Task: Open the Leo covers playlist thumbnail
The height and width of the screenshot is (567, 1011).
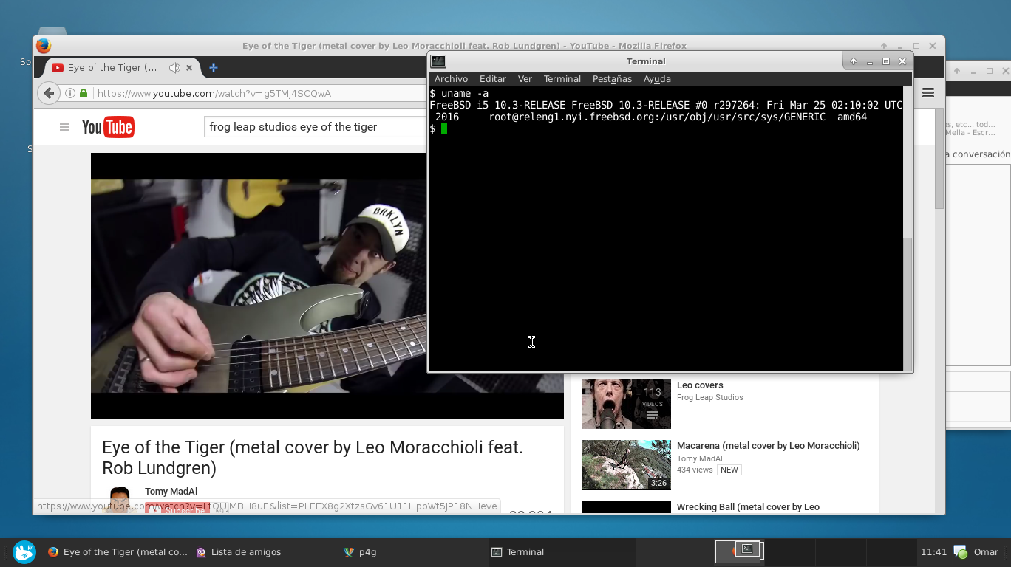Action: 627,404
